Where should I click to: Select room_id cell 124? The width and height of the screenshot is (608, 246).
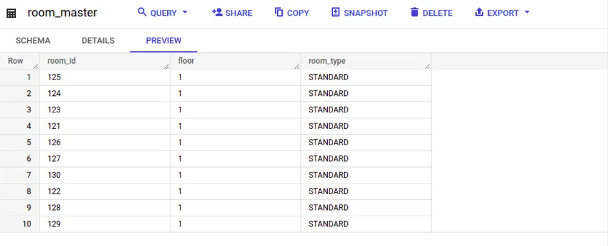105,94
